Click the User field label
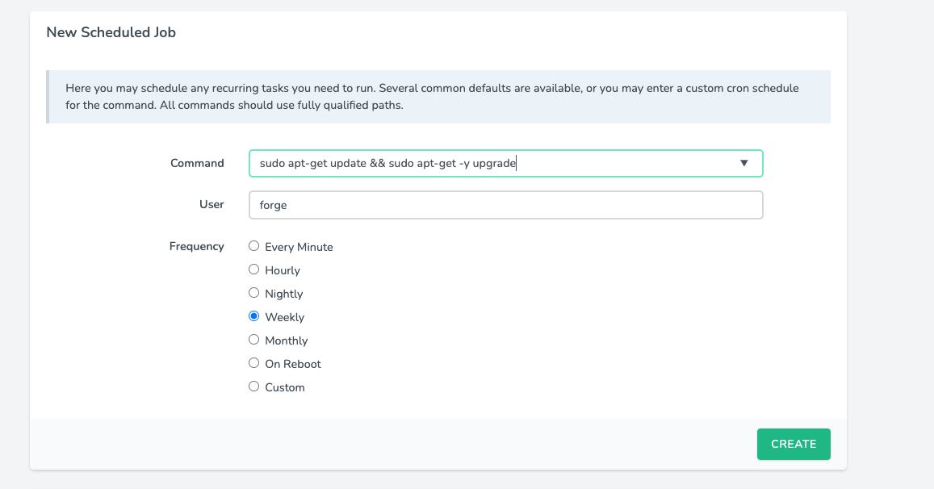The width and height of the screenshot is (934, 489). [x=212, y=204]
